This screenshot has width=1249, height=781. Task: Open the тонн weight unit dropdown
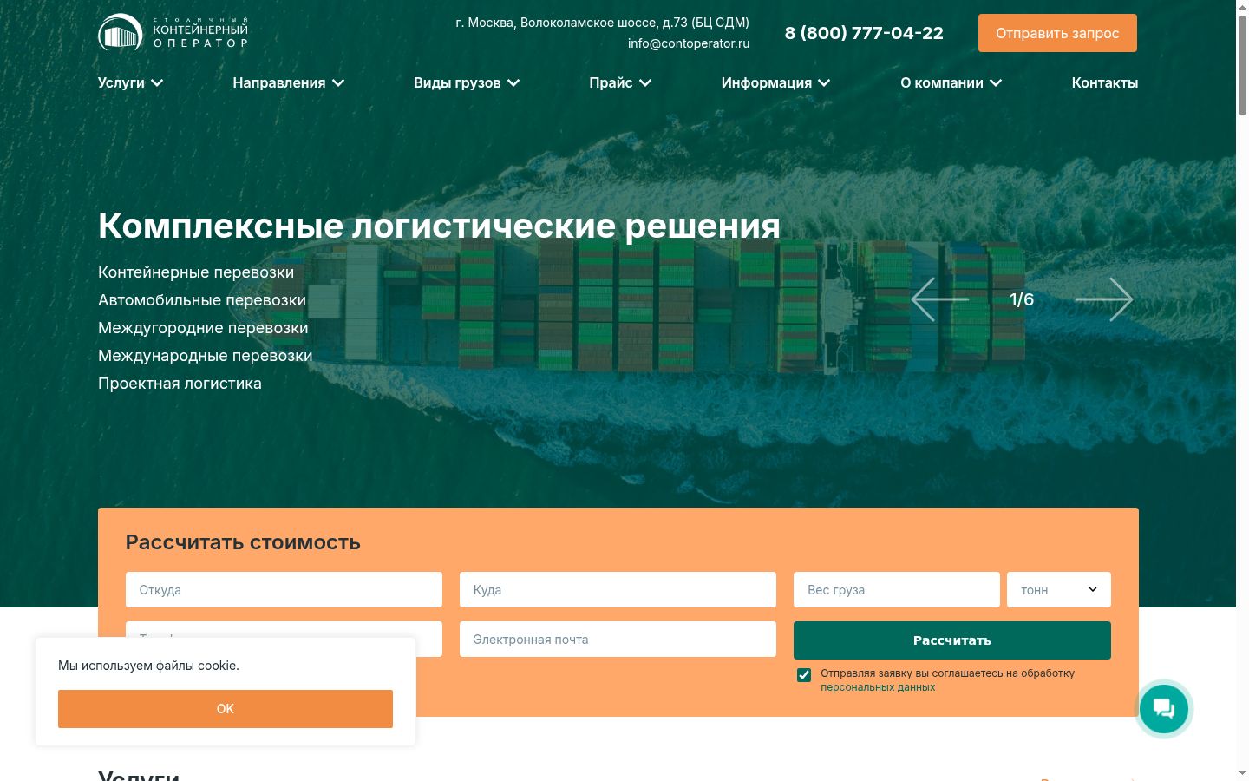pos(1059,589)
